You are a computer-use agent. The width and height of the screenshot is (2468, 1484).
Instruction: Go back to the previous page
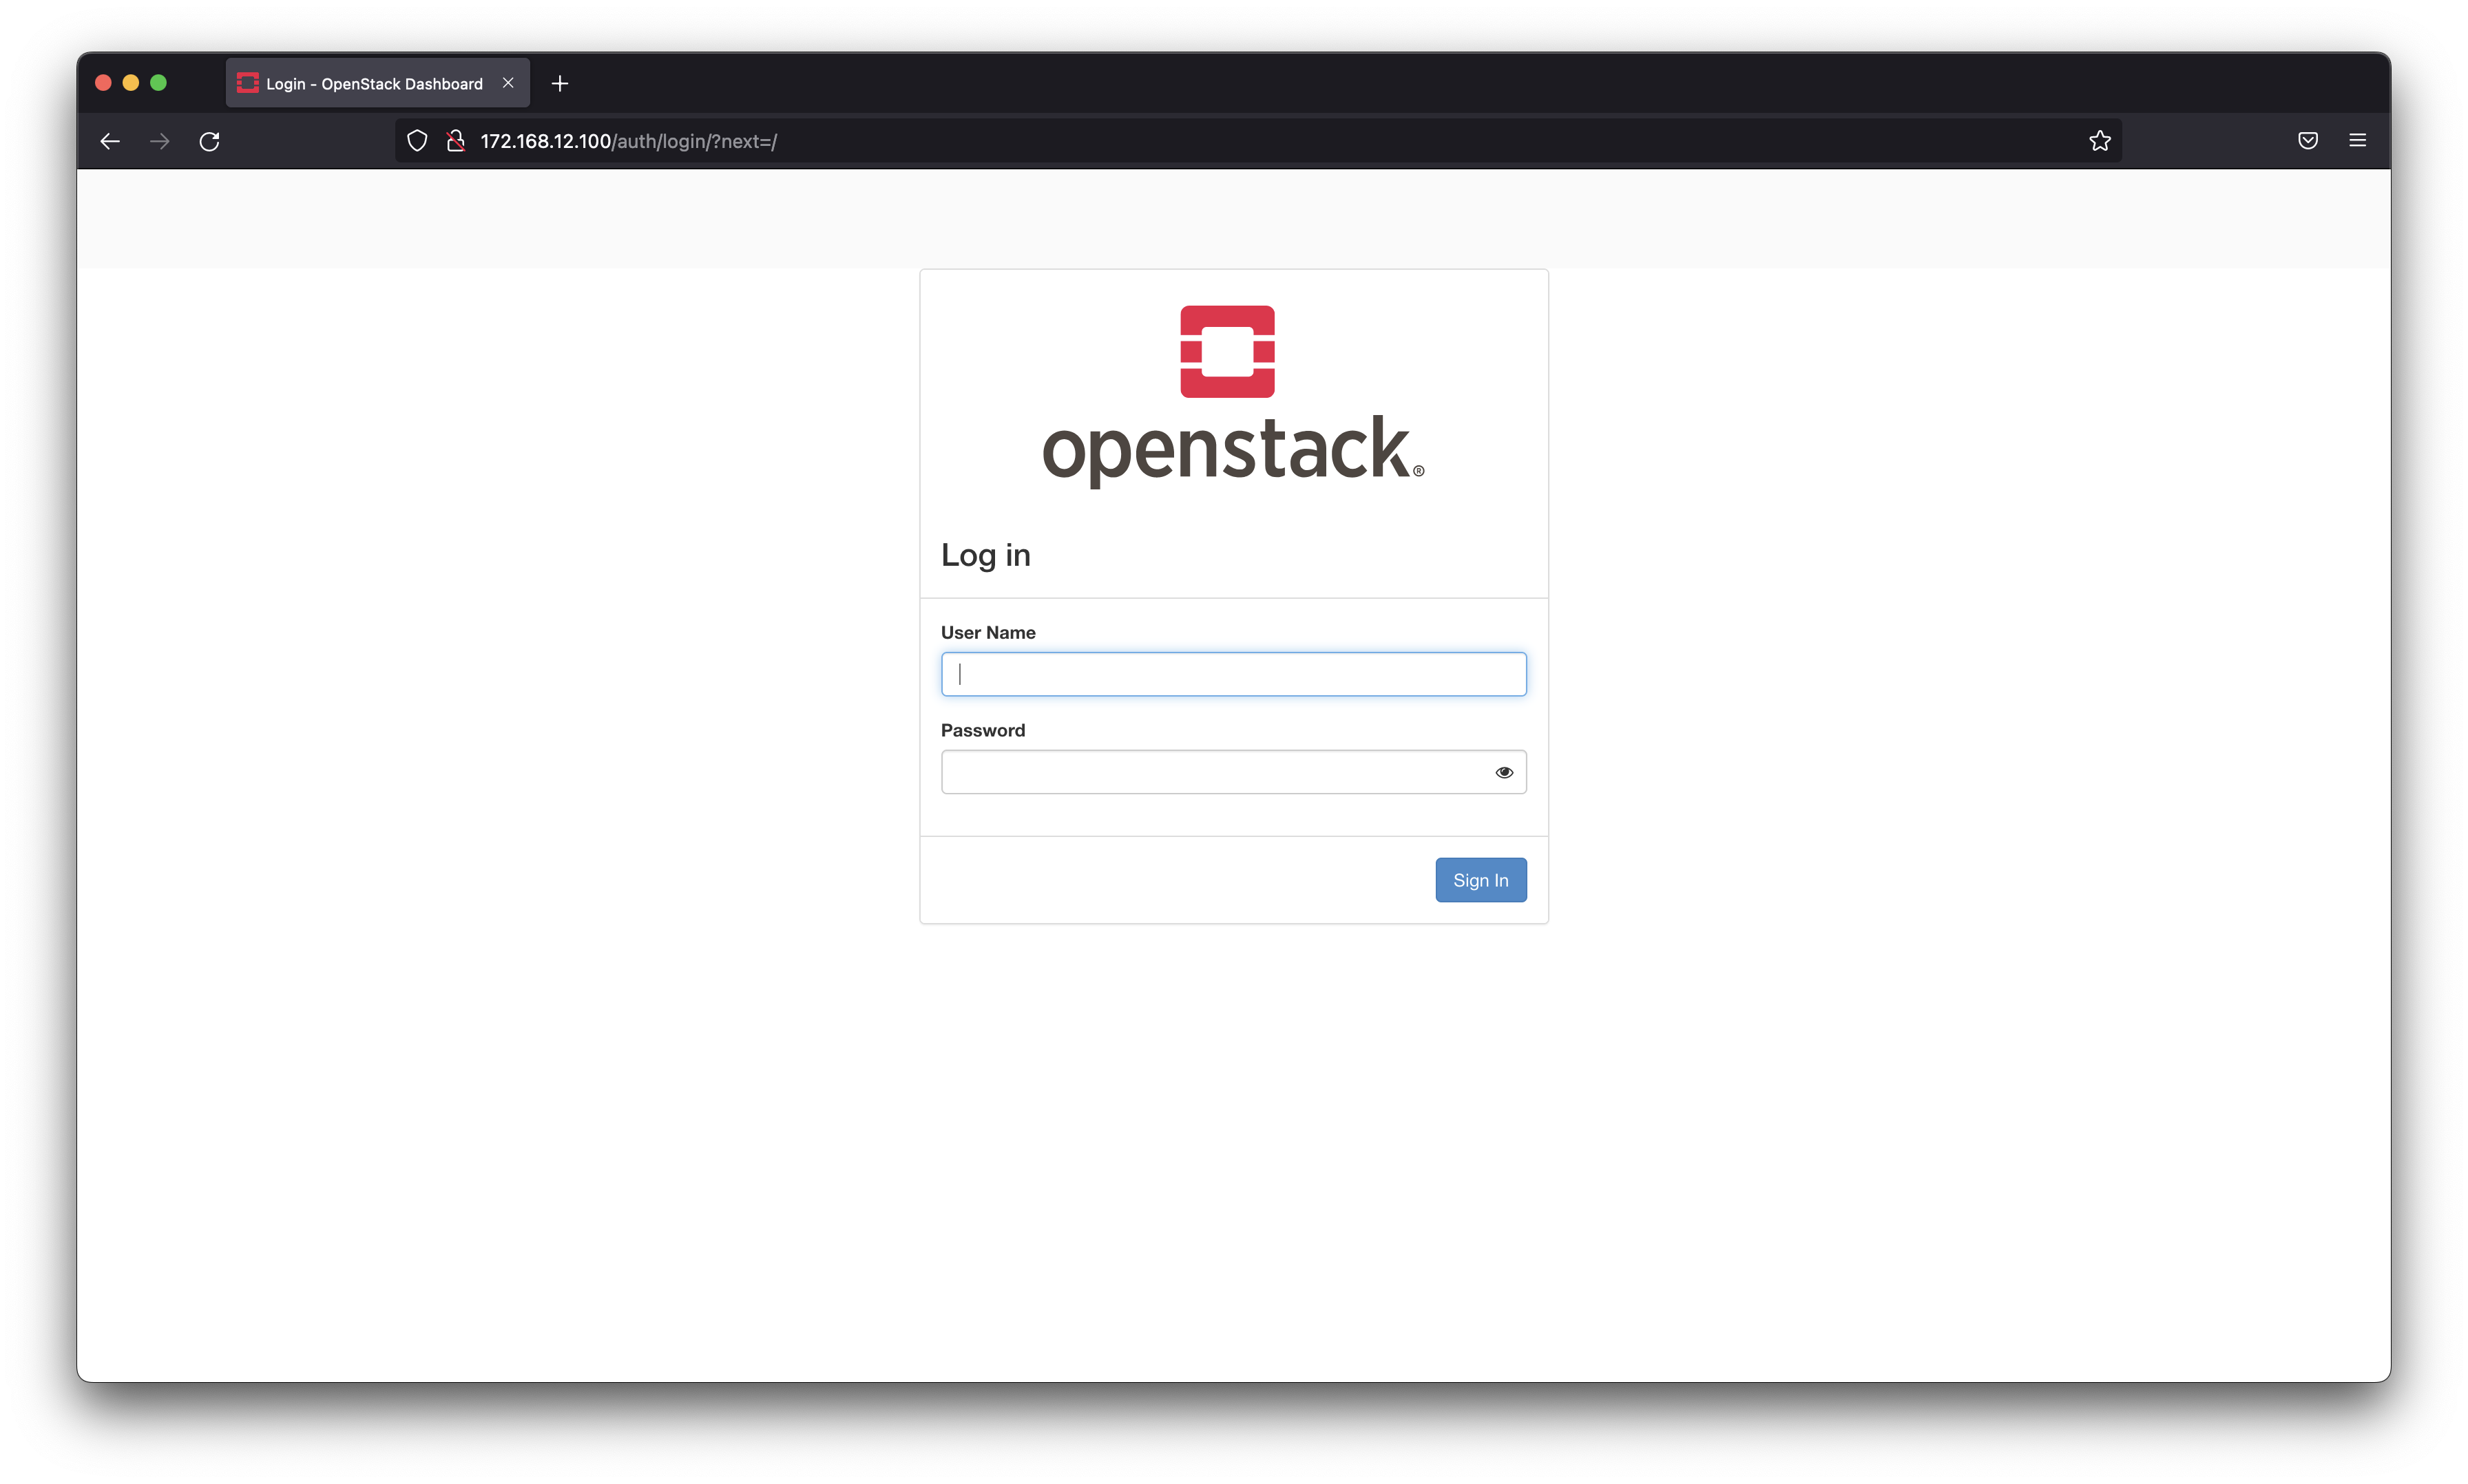click(x=110, y=141)
